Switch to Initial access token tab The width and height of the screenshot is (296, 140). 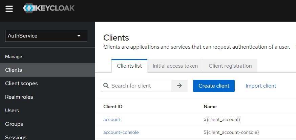(x=175, y=66)
